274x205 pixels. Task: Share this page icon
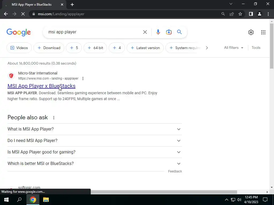pyautogui.click(x=232, y=14)
